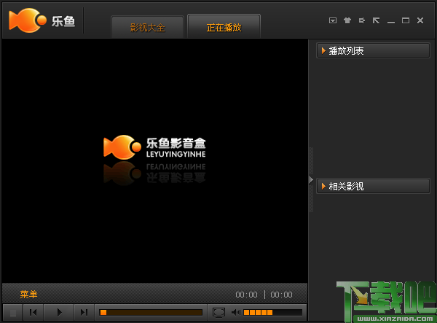This screenshot has width=437, height=323.
Task: Minimize the Leyu player window
Action: [x=391, y=22]
